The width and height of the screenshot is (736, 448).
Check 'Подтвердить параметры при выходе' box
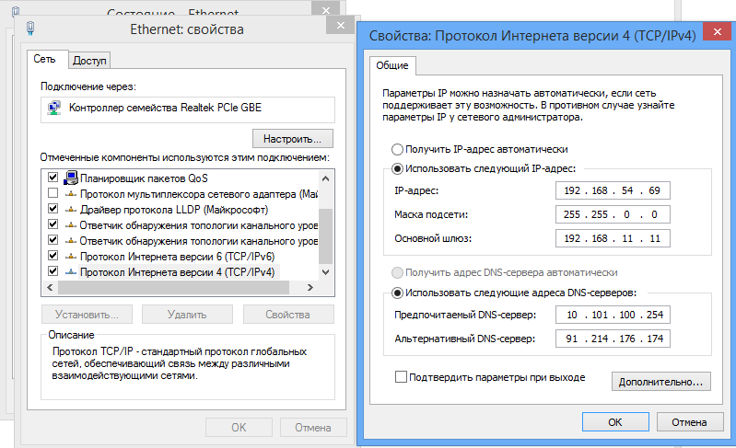[401, 376]
